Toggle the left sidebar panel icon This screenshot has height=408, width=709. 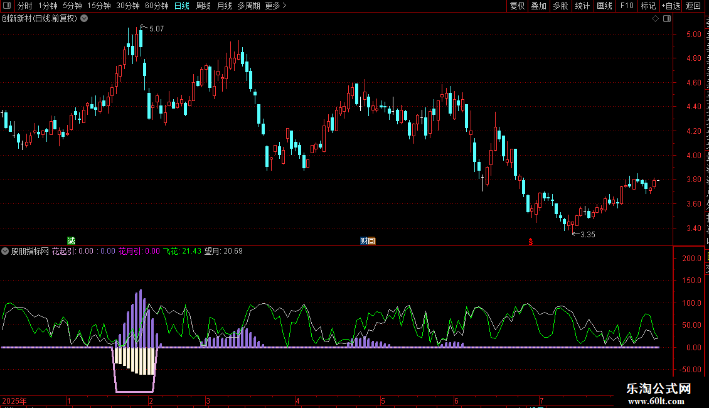click(x=7, y=6)
